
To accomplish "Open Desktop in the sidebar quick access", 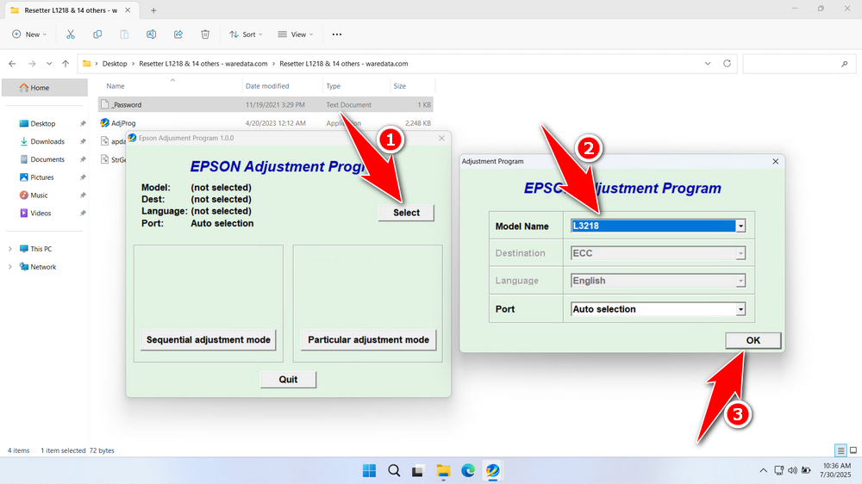I will (43, 124).
